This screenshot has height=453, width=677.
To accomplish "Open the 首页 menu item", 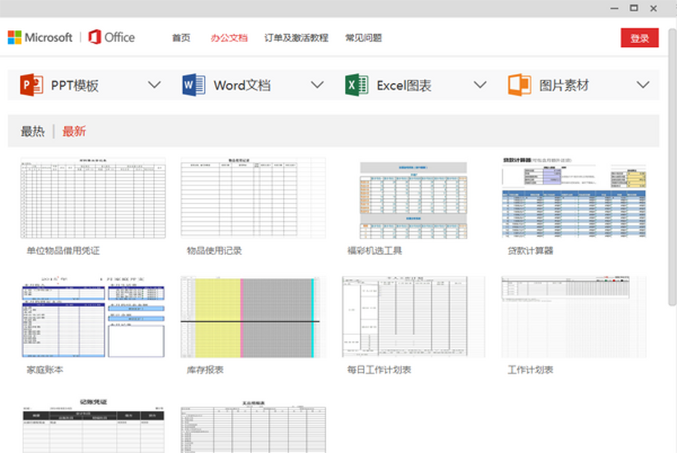I will pyautogui.click(x=180, y=38).
